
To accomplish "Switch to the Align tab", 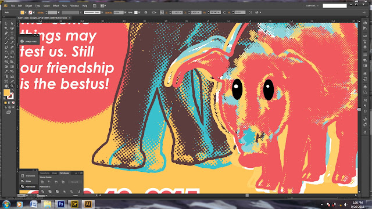I will point(55,173).
